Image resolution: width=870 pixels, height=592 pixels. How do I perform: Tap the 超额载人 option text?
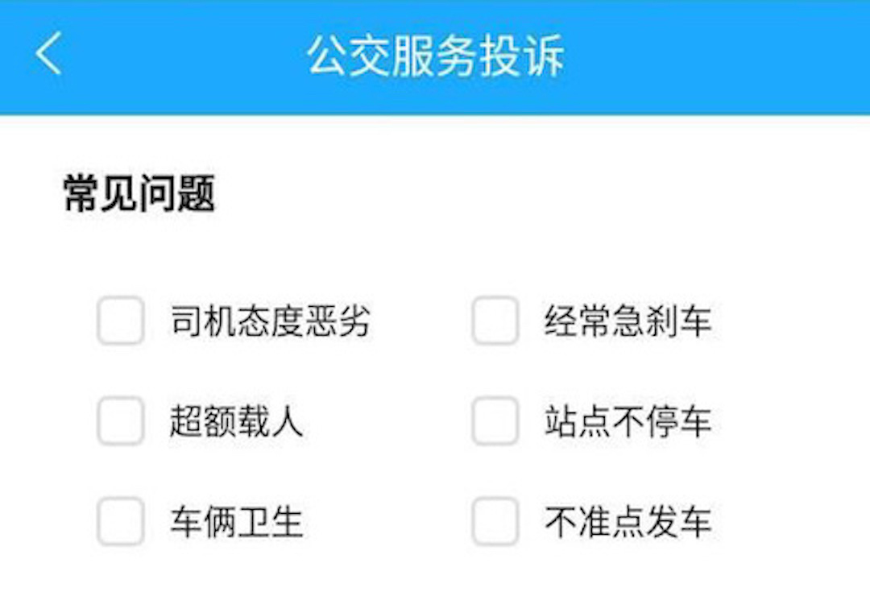point(236,421)
